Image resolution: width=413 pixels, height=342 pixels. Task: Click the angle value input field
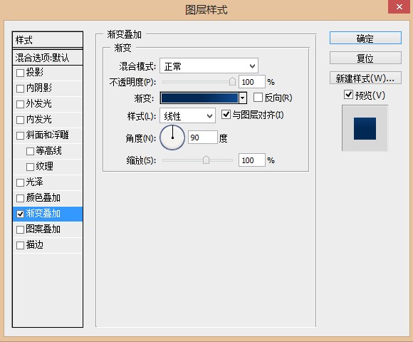click(202, 138)
